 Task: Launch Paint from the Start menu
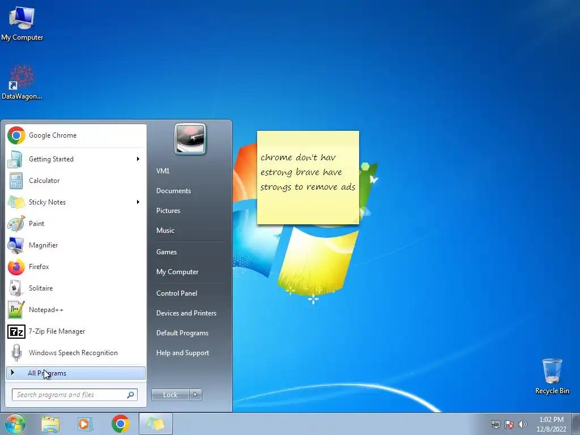pos(76,223)
